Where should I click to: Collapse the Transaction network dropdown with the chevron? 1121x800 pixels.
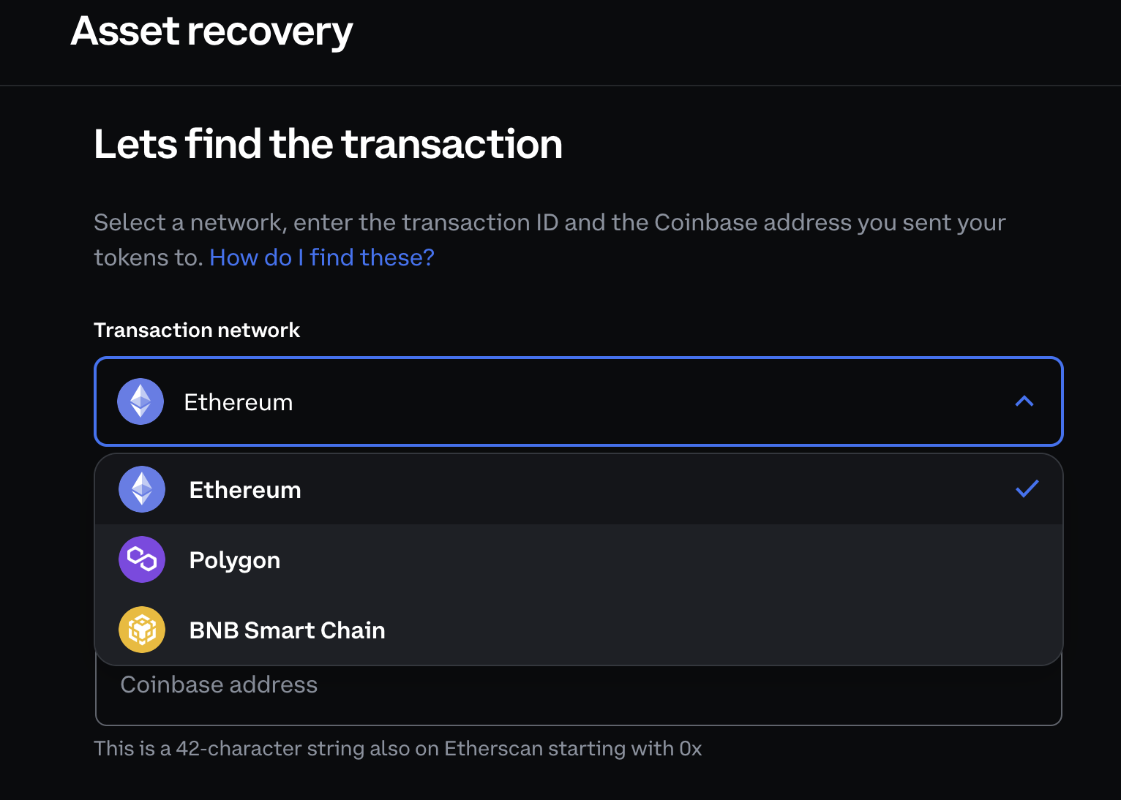point(1025,401)
